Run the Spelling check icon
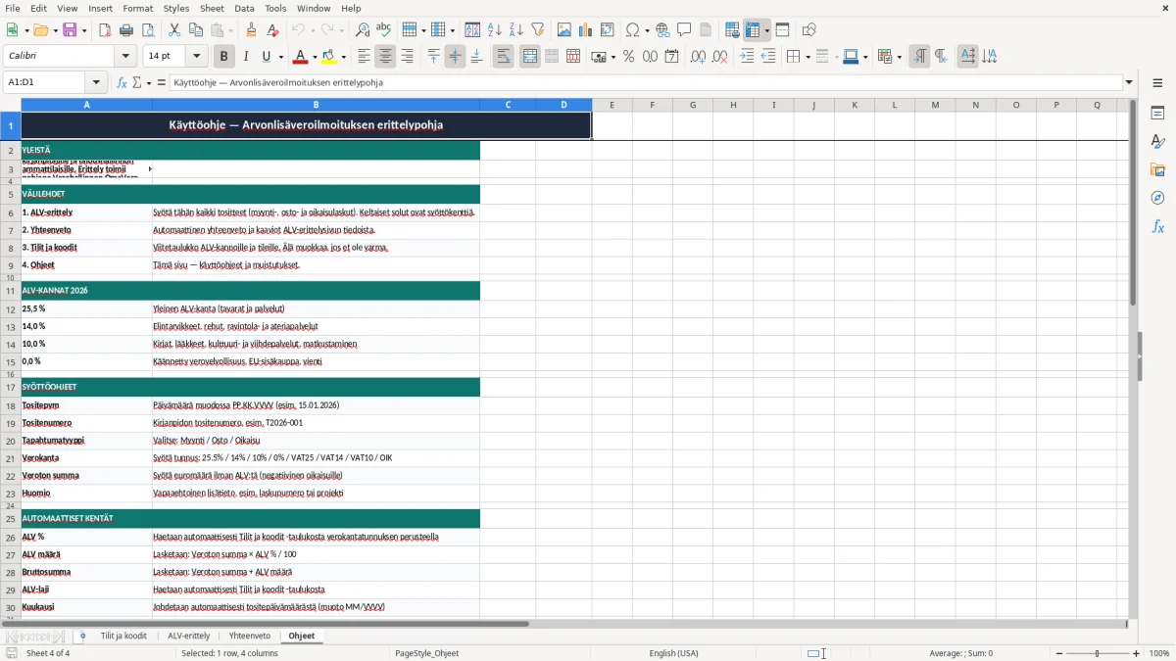The width and height of the screenshot is (1176, 661). coord(383,30)
